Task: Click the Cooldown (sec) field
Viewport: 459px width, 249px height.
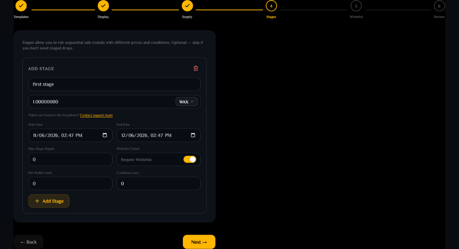Action: pos(158,184)
